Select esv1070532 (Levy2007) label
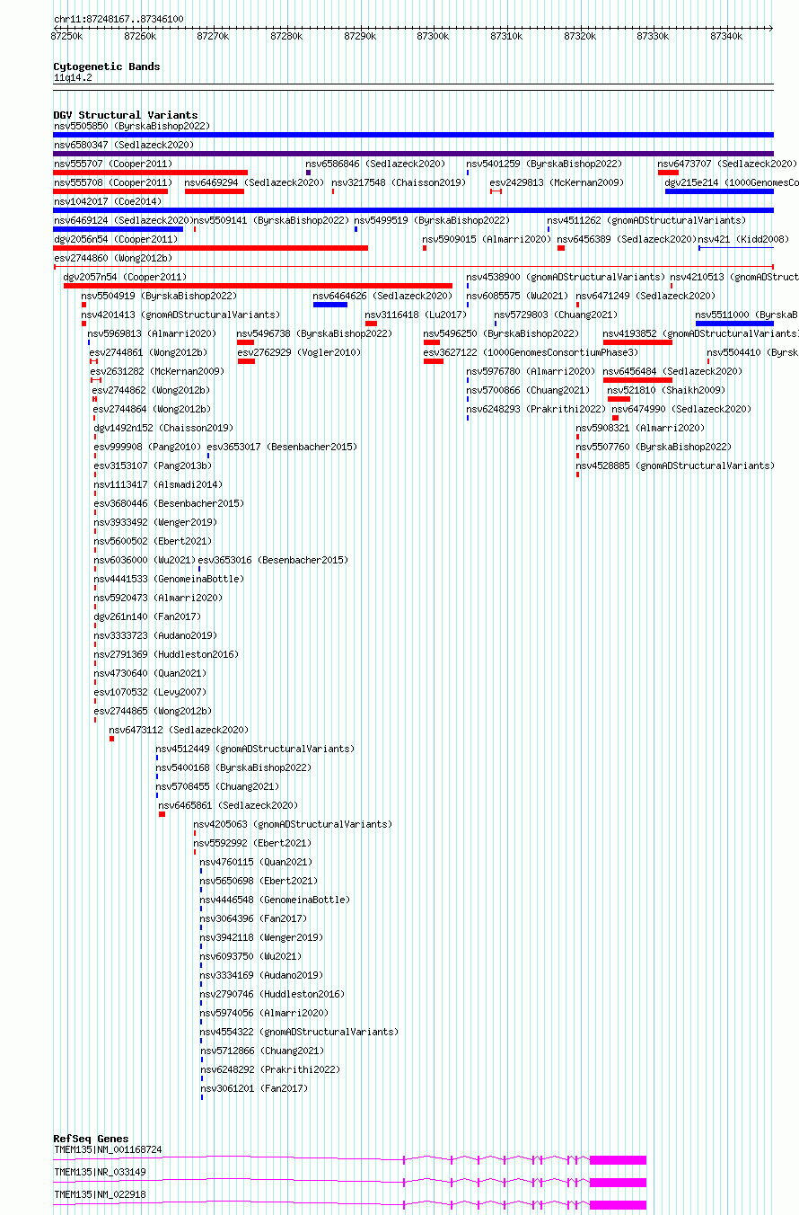Viewport: 799px width, 1215px height. (150, 692)
